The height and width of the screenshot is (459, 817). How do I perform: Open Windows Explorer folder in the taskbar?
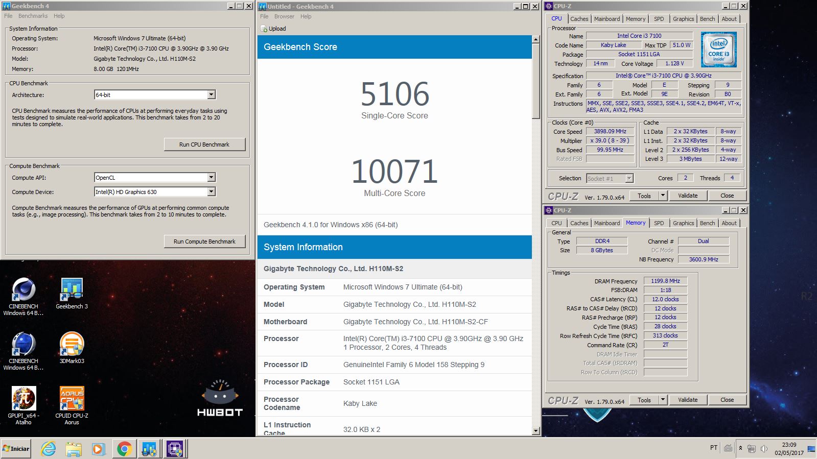click(74, 449)
